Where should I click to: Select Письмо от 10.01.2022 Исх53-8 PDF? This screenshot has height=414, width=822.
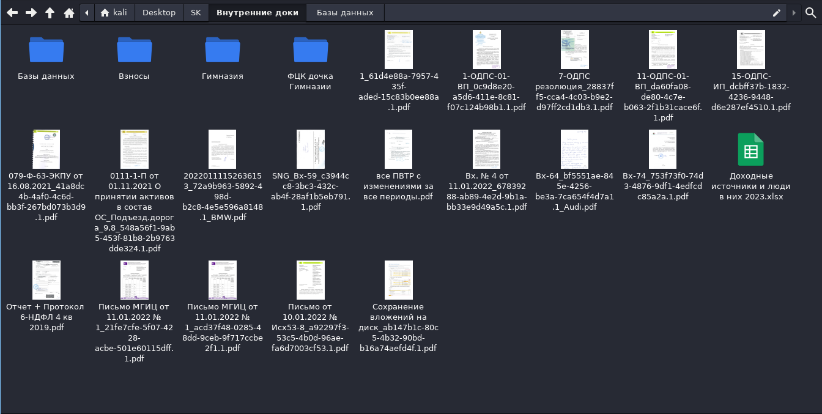coord(310,280)
